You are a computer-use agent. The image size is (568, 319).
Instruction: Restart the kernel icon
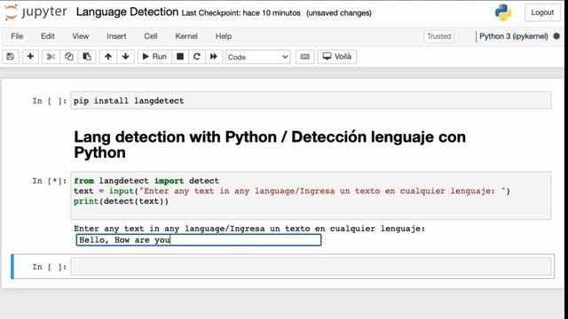(x=197, y=57)
